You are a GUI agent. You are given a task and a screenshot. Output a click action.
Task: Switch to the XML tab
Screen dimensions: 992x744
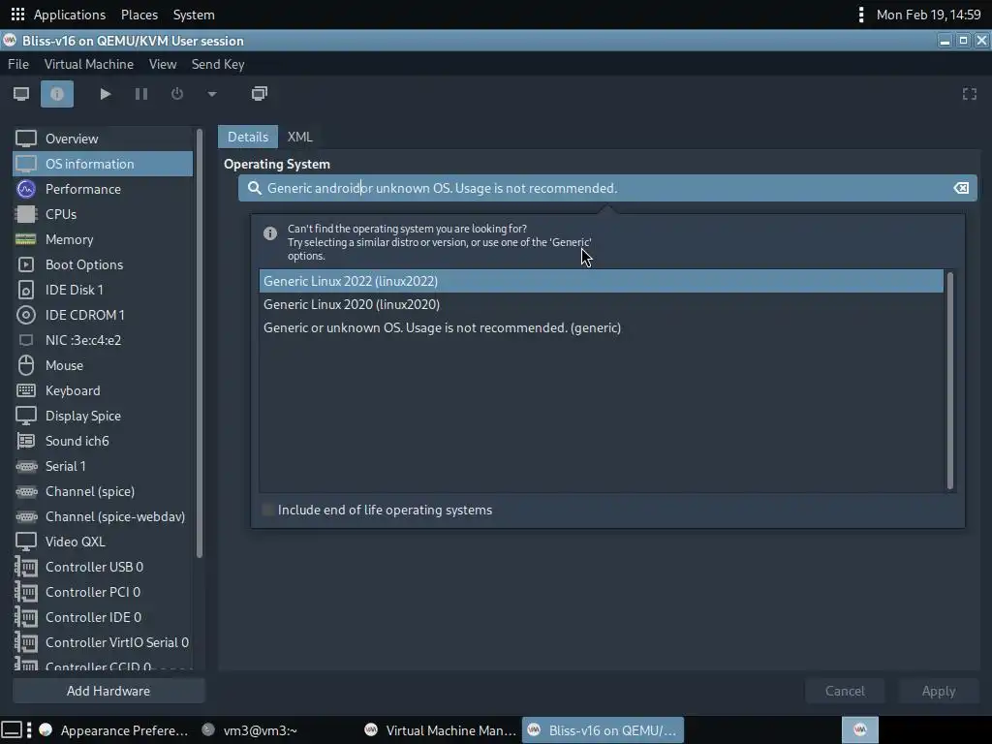click(300, 137)
